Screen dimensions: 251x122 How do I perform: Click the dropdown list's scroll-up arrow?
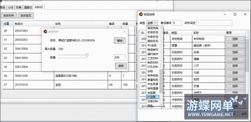point(161,28)
